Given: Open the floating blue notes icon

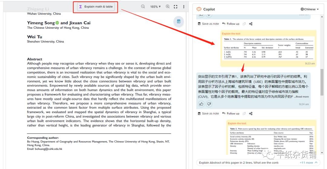Looking at the screenshot, I should coord(179,21).
